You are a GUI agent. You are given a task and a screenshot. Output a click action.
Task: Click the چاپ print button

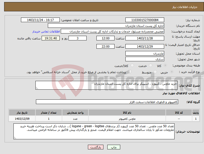click(114, 147)
